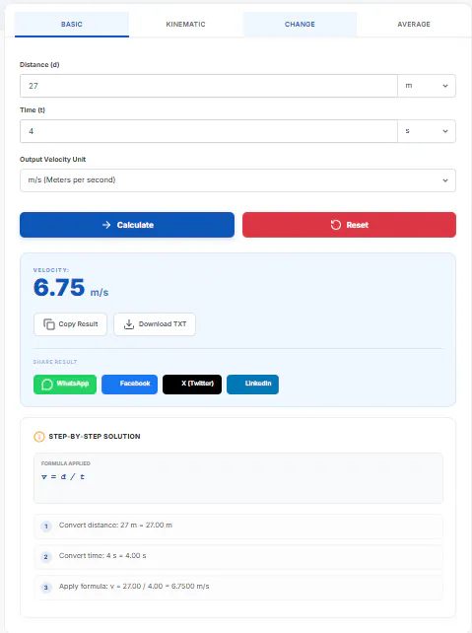Click the Time (t) label
Screen dimensions: 472x633
[33, 109]
